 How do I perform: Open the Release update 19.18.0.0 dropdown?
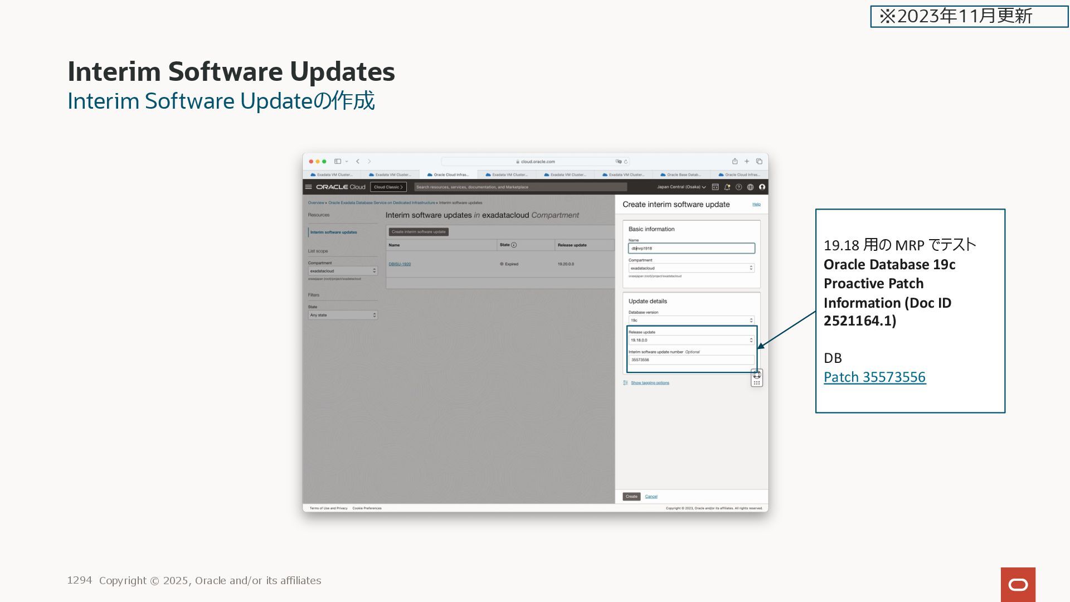point(691,340)
